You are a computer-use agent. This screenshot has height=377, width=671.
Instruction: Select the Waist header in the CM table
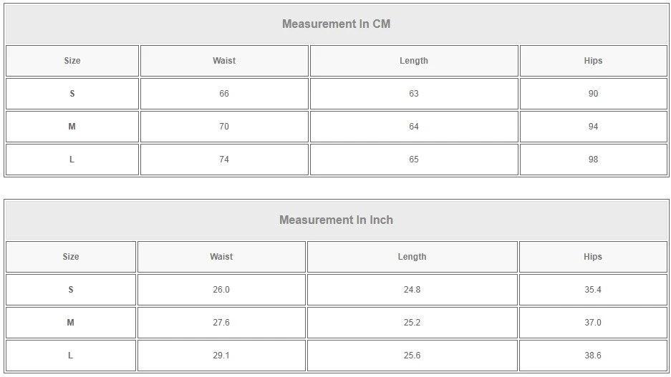click(x=224, y=61)
